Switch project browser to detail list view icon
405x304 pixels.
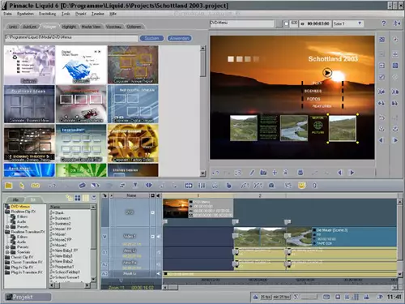86,198
